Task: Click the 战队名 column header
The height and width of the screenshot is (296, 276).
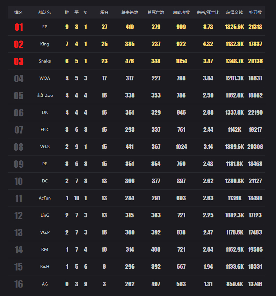Action: pyautogui.click(x=45, y=13)
